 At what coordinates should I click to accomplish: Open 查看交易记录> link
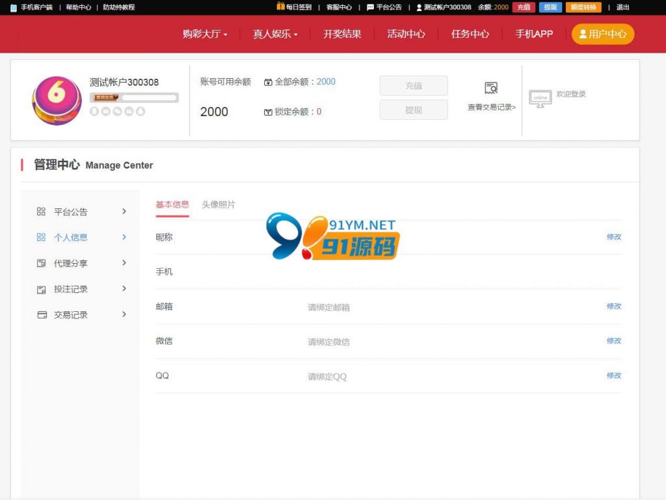(492, 107)
